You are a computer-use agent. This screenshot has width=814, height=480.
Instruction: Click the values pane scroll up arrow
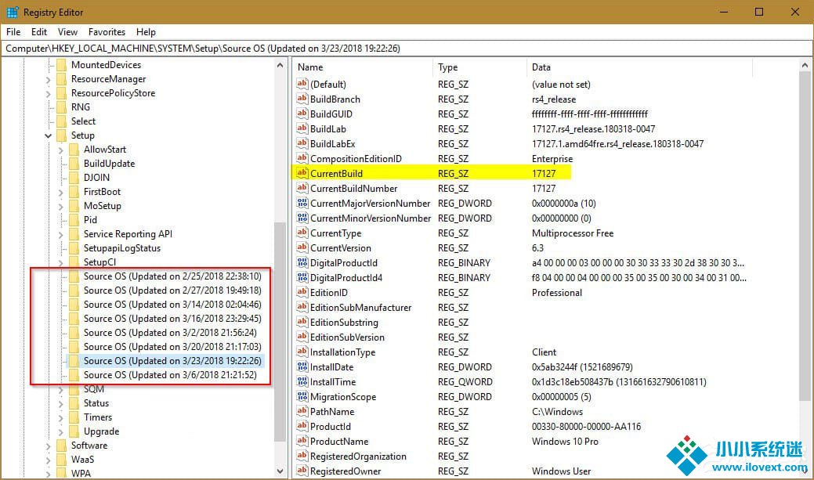click(x=805, y=66)
